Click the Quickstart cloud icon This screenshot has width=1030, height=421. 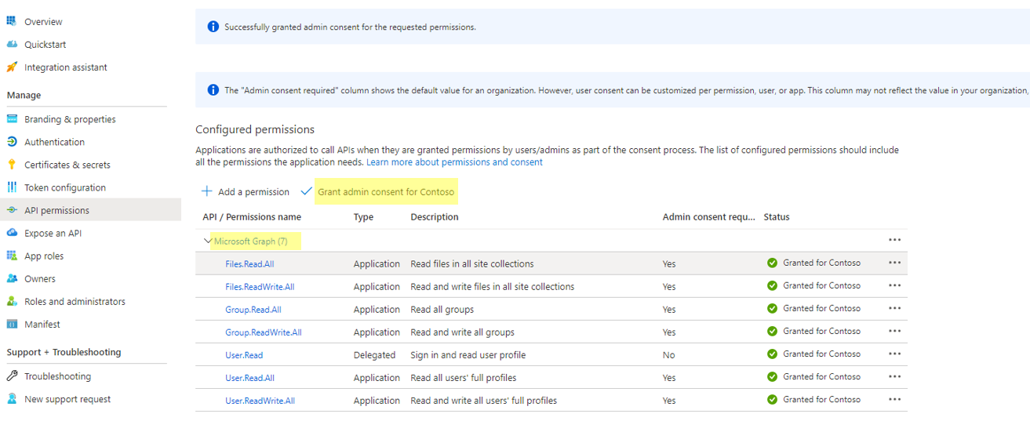pos(12,45)
